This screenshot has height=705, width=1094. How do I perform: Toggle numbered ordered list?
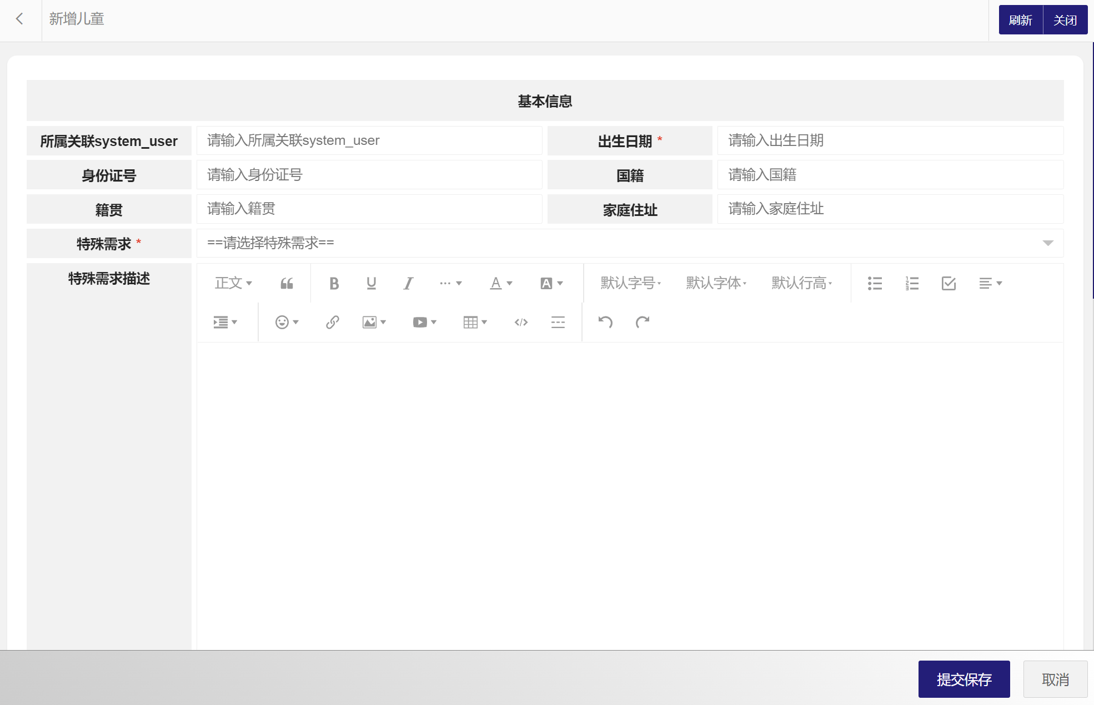[x=912, y=284]
